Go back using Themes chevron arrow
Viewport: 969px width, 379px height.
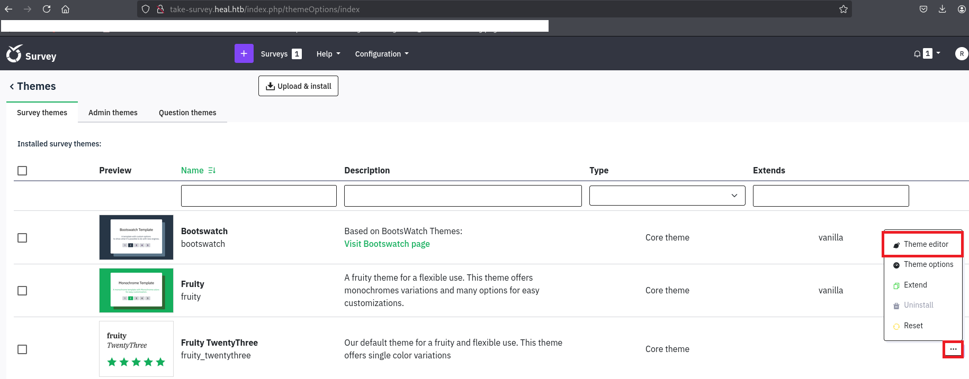[x=12, y=87]
